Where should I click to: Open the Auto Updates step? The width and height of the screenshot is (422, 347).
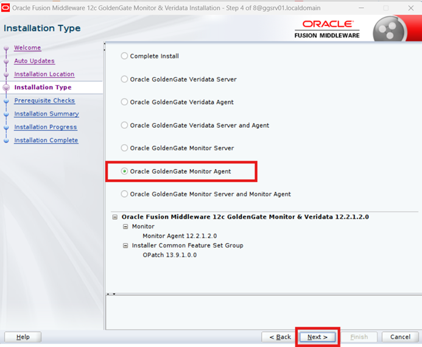34,61
